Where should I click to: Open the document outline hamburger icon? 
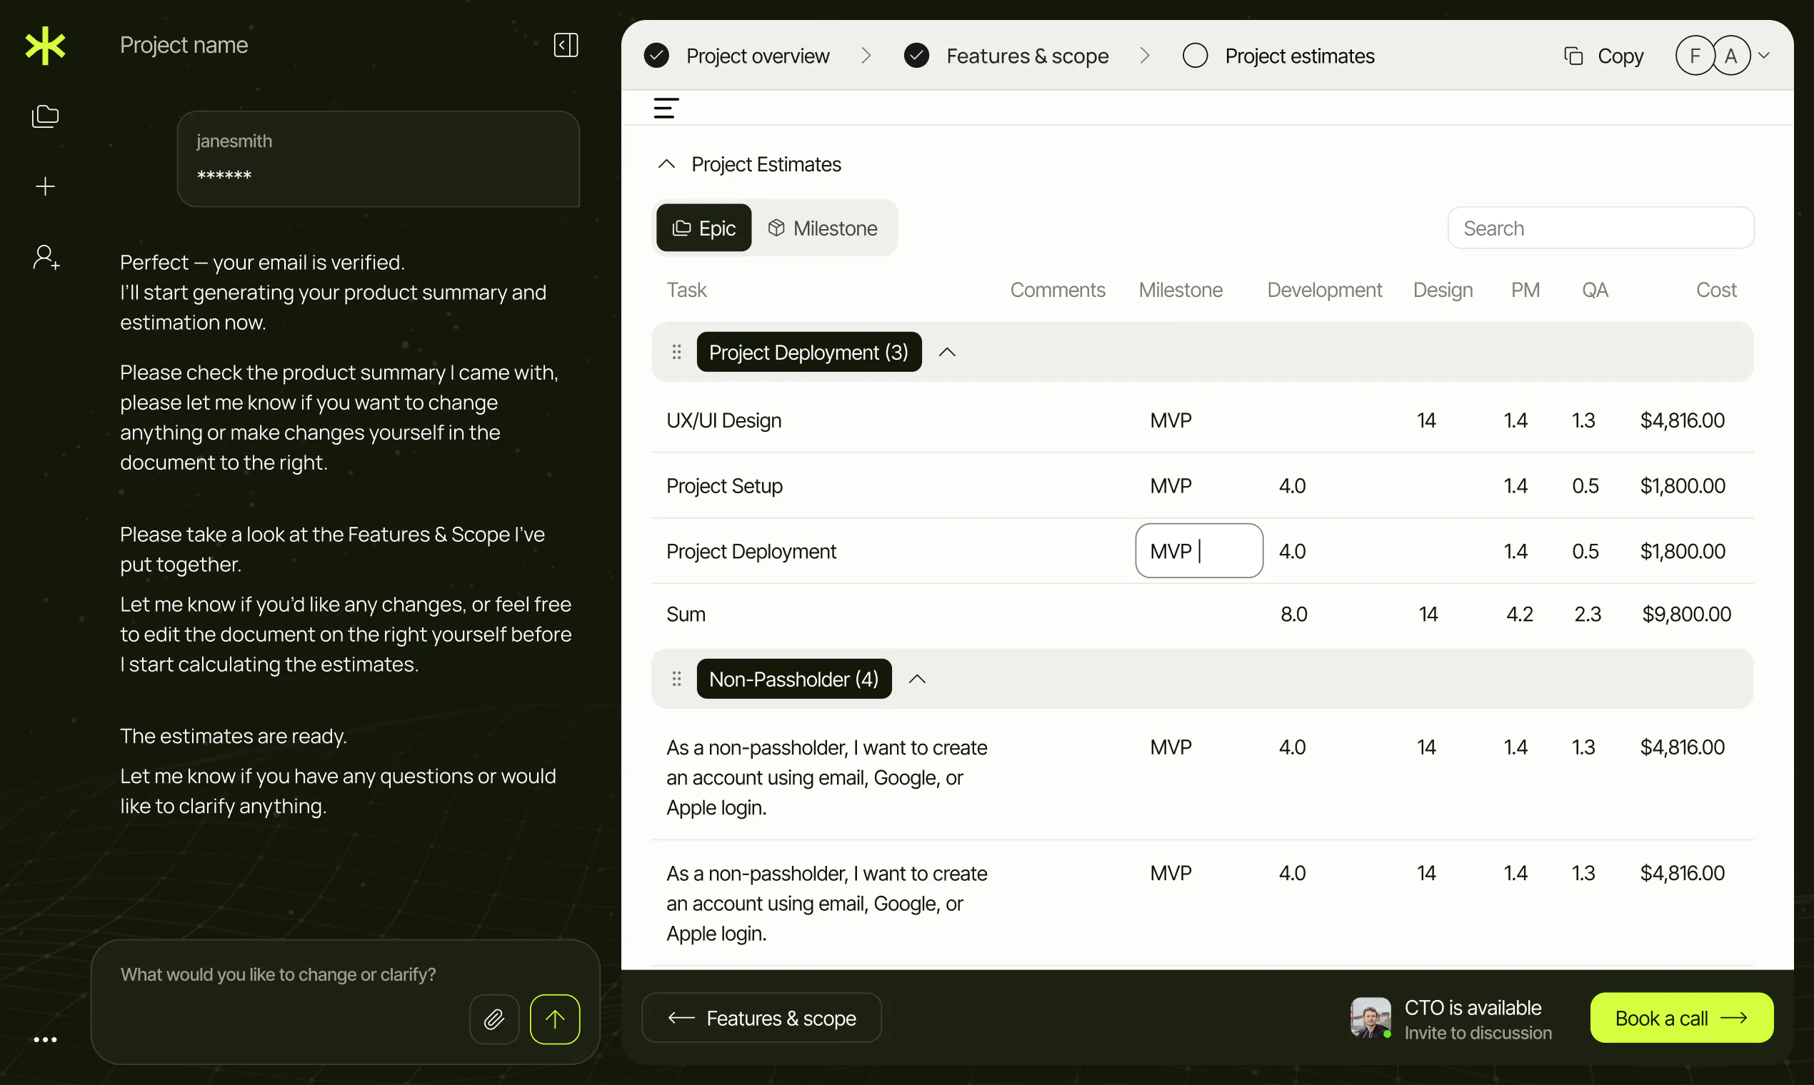[666, 108]
